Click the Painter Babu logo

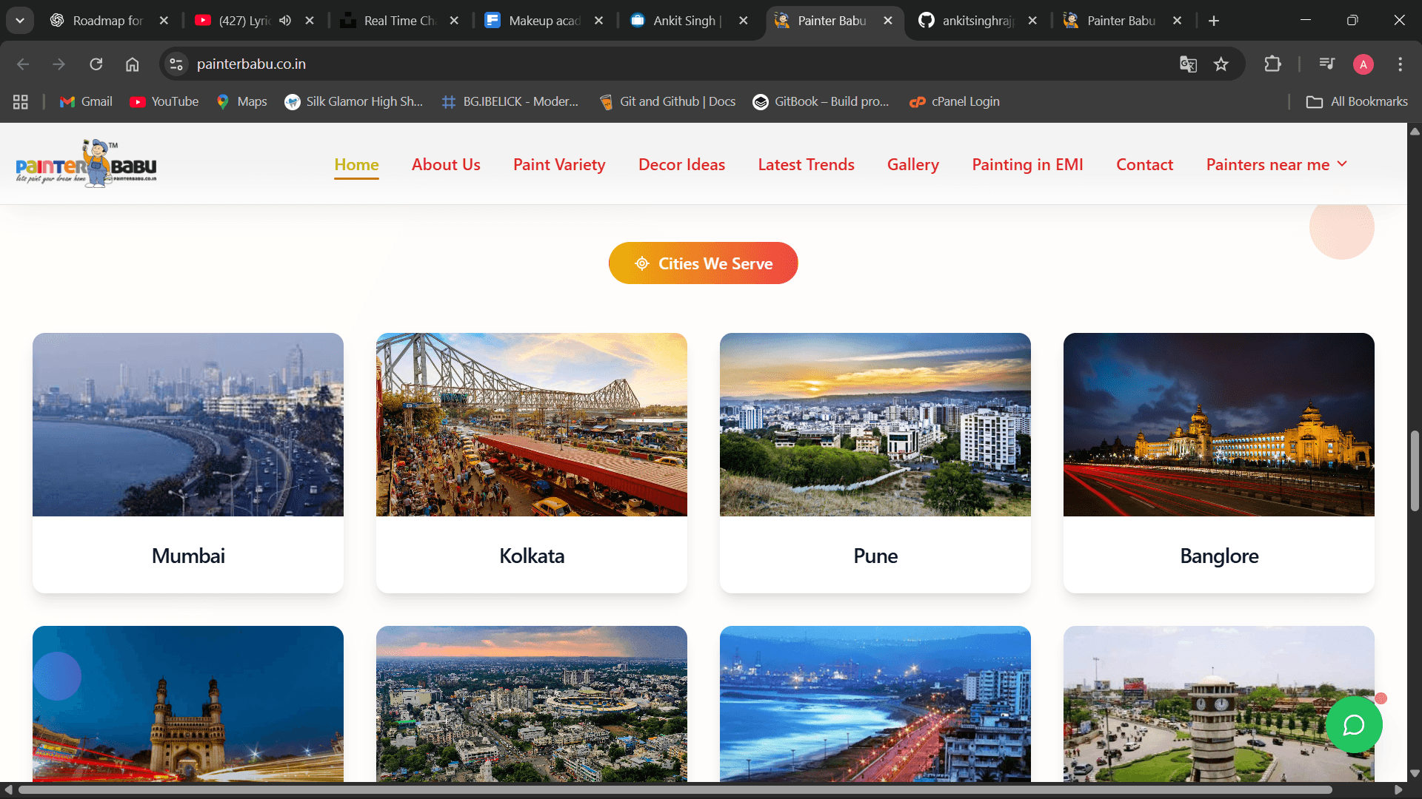coord(86,163)
